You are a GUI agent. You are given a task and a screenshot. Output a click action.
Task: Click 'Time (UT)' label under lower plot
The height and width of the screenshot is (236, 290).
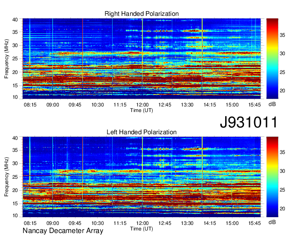click(142, 229)
